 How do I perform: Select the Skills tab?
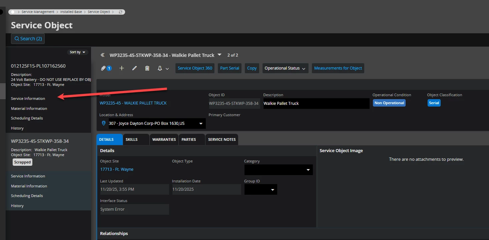click(131, 139)
